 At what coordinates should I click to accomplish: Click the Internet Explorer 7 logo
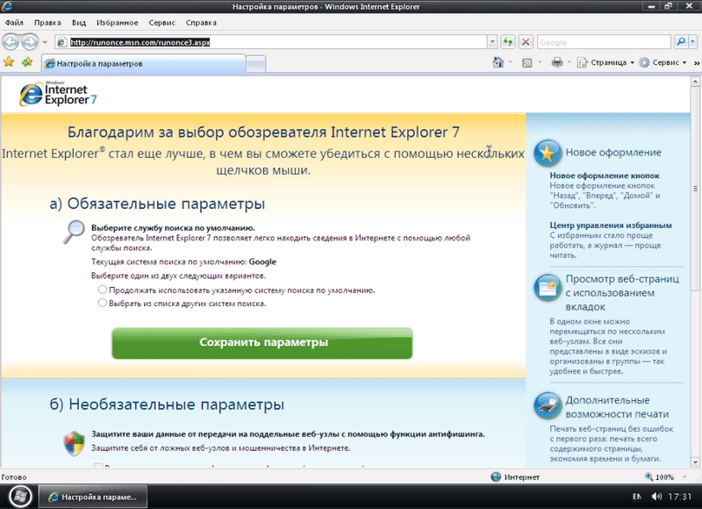click(58, 94)
